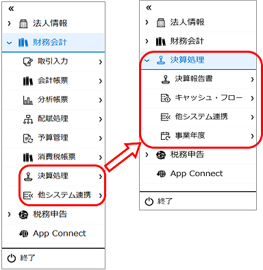Open 消費税帳票 submenu arrow
The height and width of the screenshot is (270, 263).
pos(101,158)
